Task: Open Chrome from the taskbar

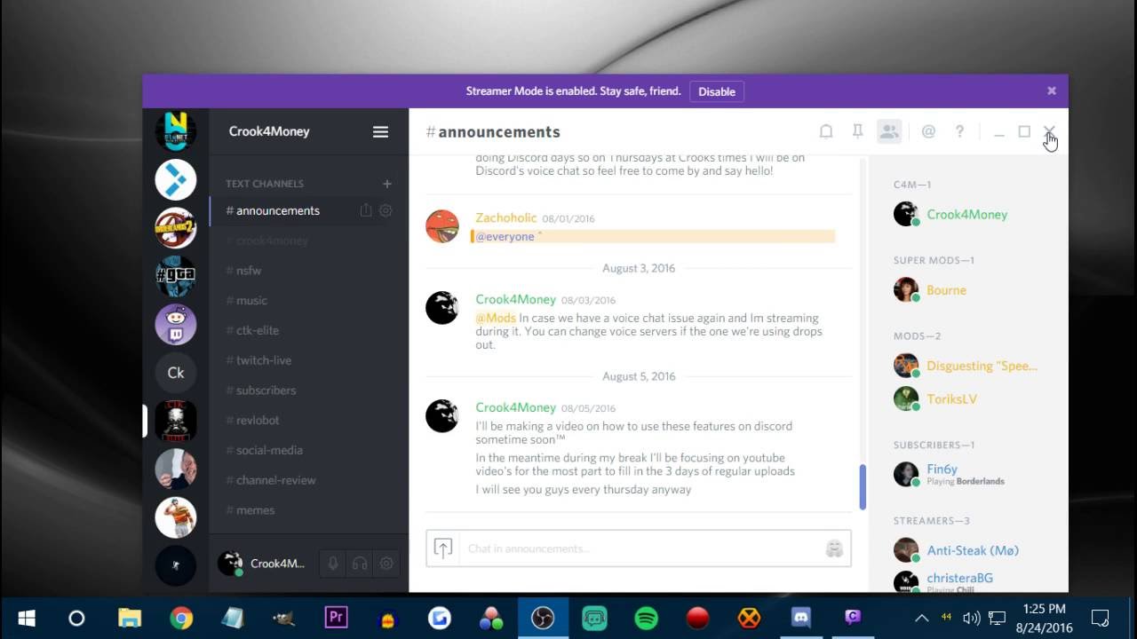Action: coord(181,618)
